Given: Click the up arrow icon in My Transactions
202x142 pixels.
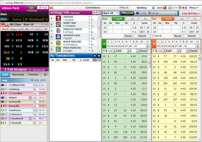Looking at the screenshot, I should (99, 56).
